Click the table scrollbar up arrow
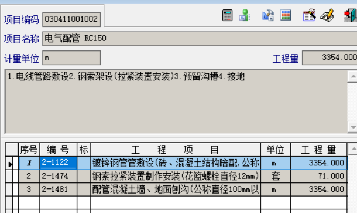 (353, 149)
